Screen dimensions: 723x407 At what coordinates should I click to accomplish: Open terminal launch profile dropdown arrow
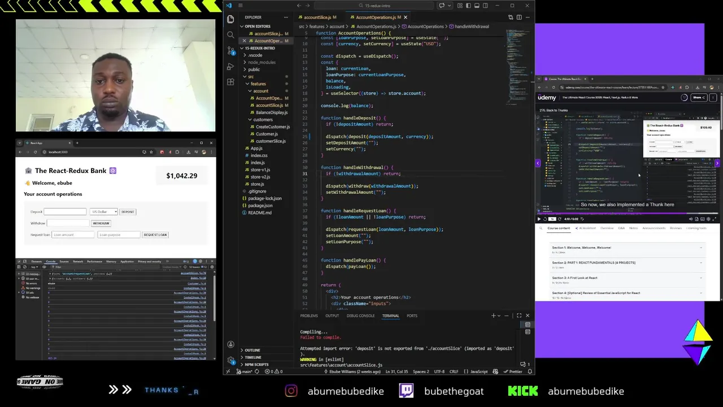pyautogui.click(x=499, y=315)
